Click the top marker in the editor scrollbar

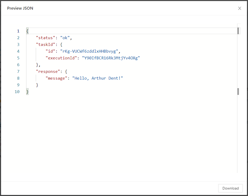(x=238, y=31)
